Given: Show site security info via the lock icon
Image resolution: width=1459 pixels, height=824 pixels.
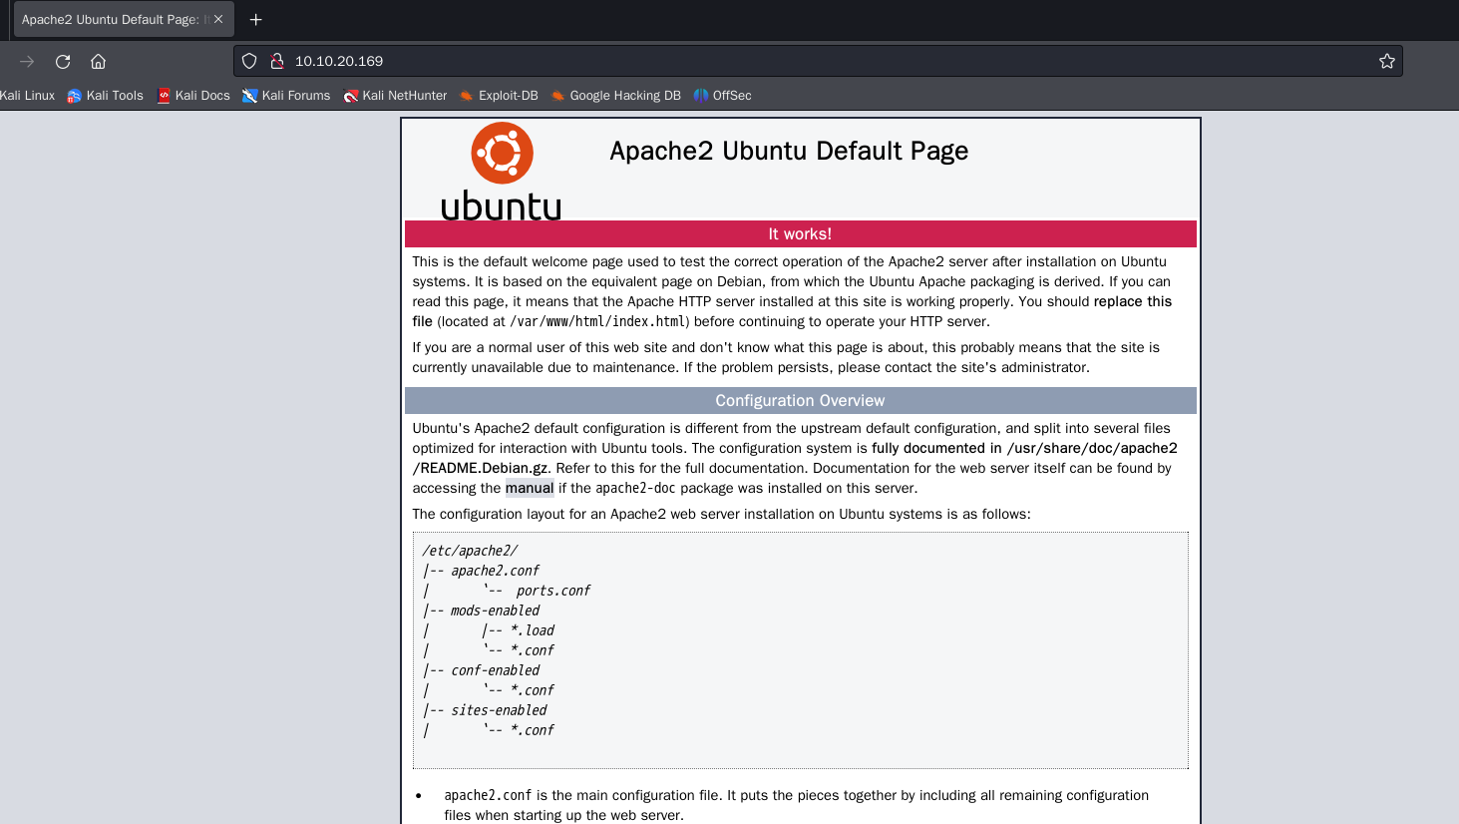Looking at the screenshot, I should click(277, 61).
